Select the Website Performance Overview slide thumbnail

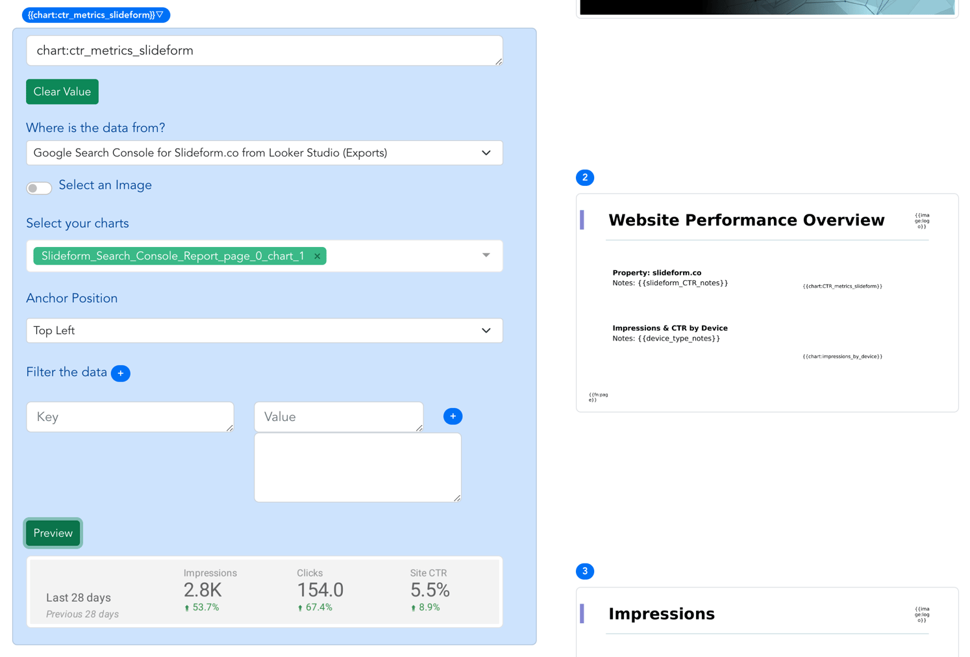coord(767,303)
